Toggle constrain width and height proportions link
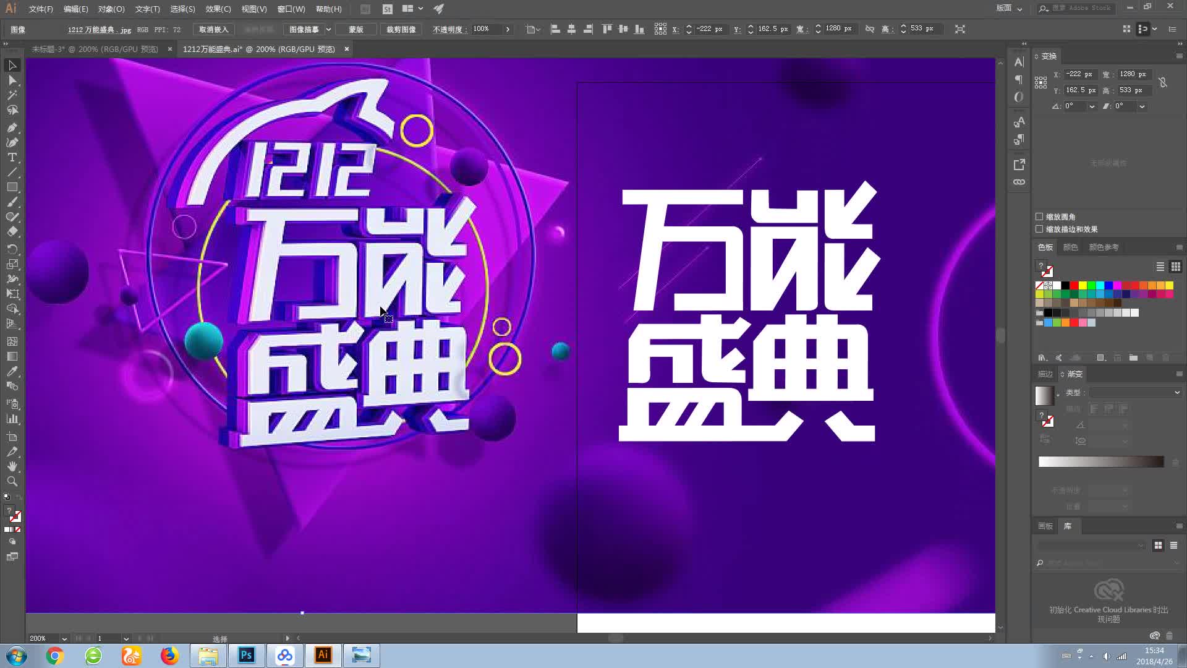 click(1162, 82)
